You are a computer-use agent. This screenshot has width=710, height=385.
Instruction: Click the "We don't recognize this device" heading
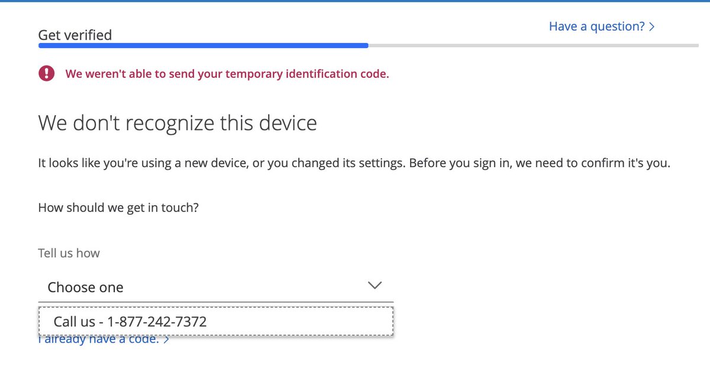point(177,123)
